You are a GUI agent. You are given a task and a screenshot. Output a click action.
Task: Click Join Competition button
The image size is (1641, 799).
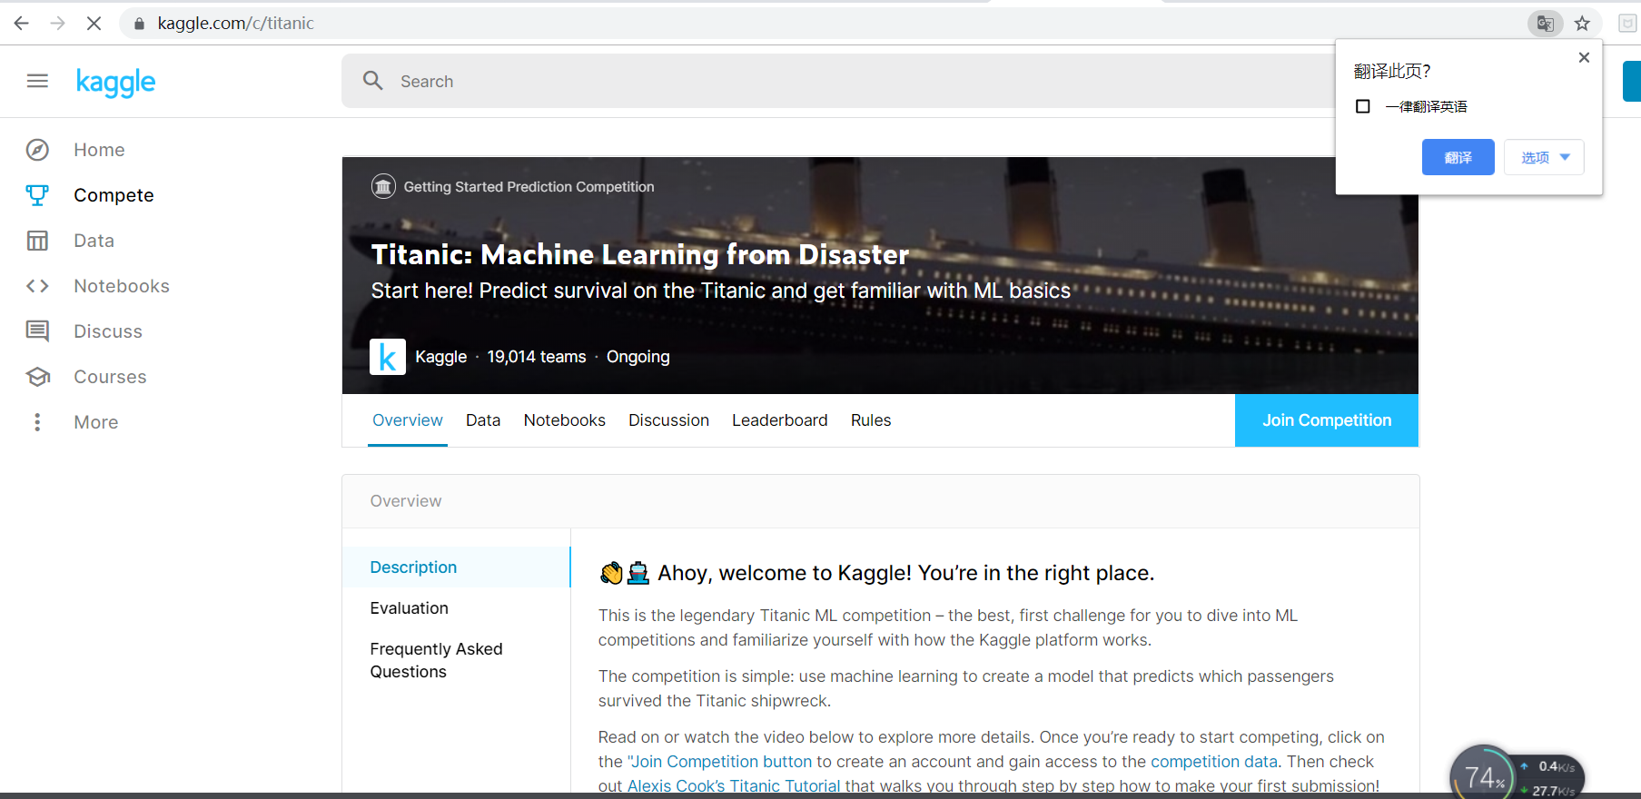tap(1327, 420)
